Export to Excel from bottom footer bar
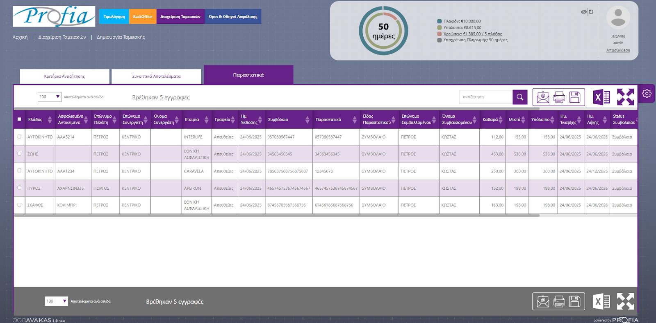This screenshot has height=323, width=656. [601, 302]
